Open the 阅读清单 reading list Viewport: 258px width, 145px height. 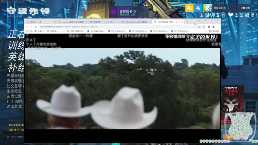[x=214, y=31]
